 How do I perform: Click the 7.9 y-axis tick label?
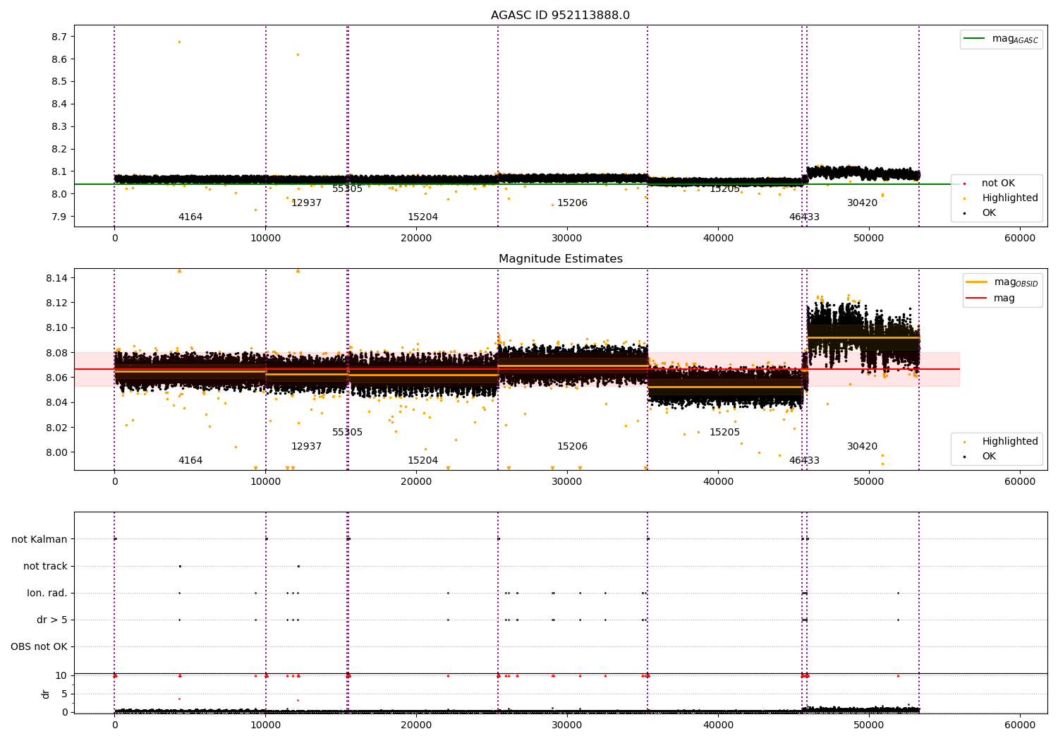click(59, 217)
